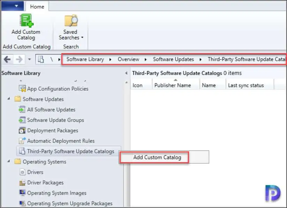Expand the arrow after Software Updates breadcrumb
Image resolution: width=287 pixels, height=208 pixels.
pyautogui.click(x=201, y=59)
